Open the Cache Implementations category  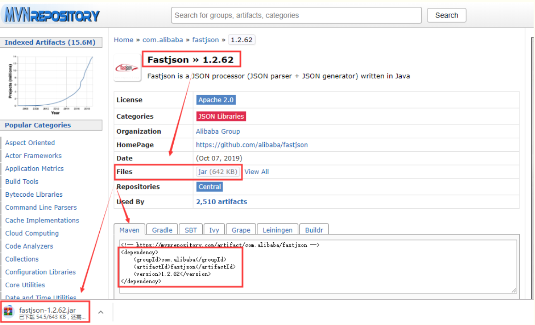tap(42, 221)
